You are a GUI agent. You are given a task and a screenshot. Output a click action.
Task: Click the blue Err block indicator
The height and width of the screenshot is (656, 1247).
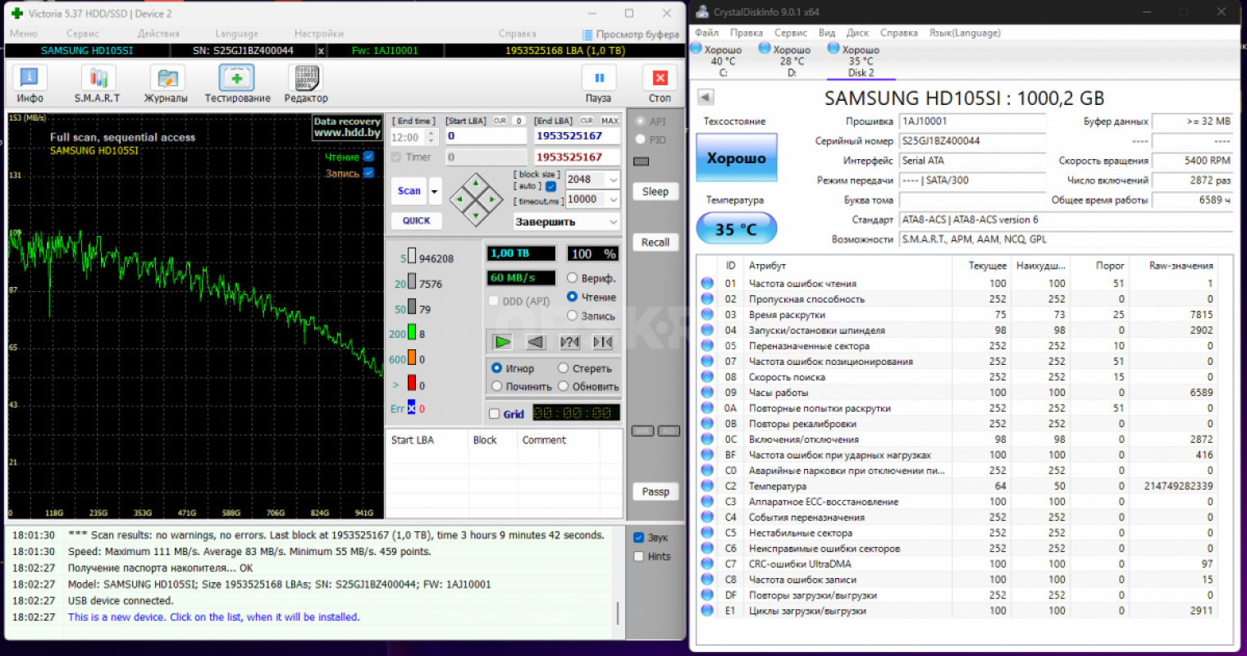tap(412, 408)
